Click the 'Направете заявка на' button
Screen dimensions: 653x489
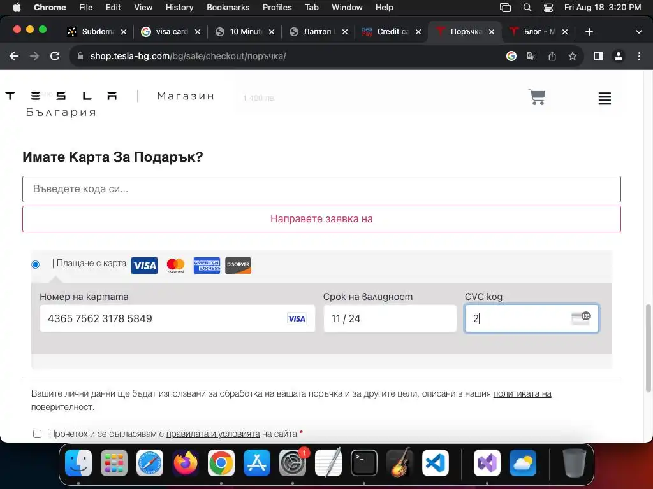[321, 219]
